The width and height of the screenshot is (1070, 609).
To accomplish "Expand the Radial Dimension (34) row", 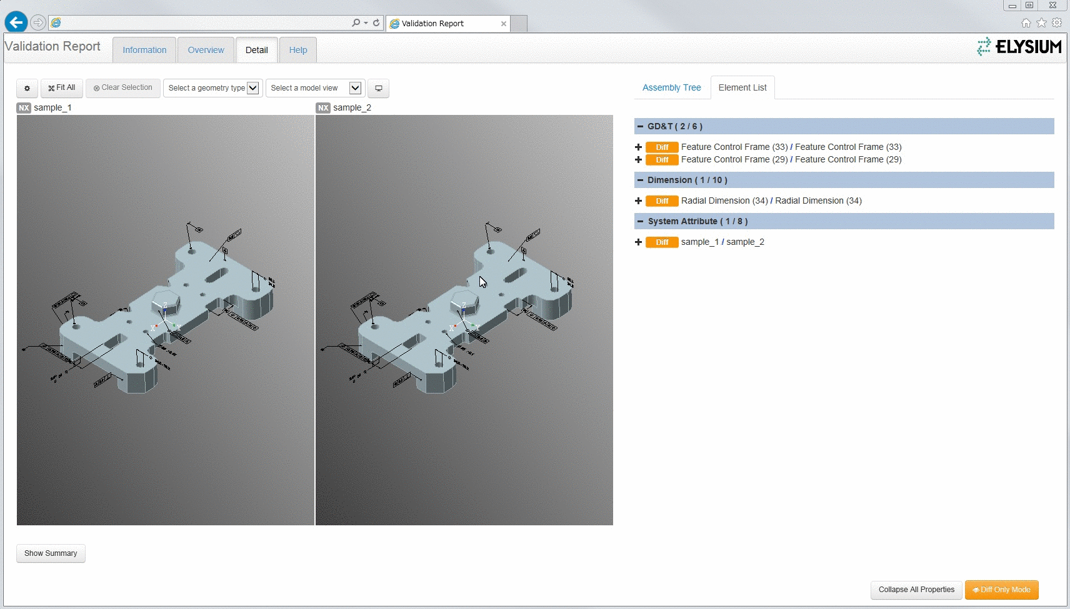I will click(x=638, y=201).
